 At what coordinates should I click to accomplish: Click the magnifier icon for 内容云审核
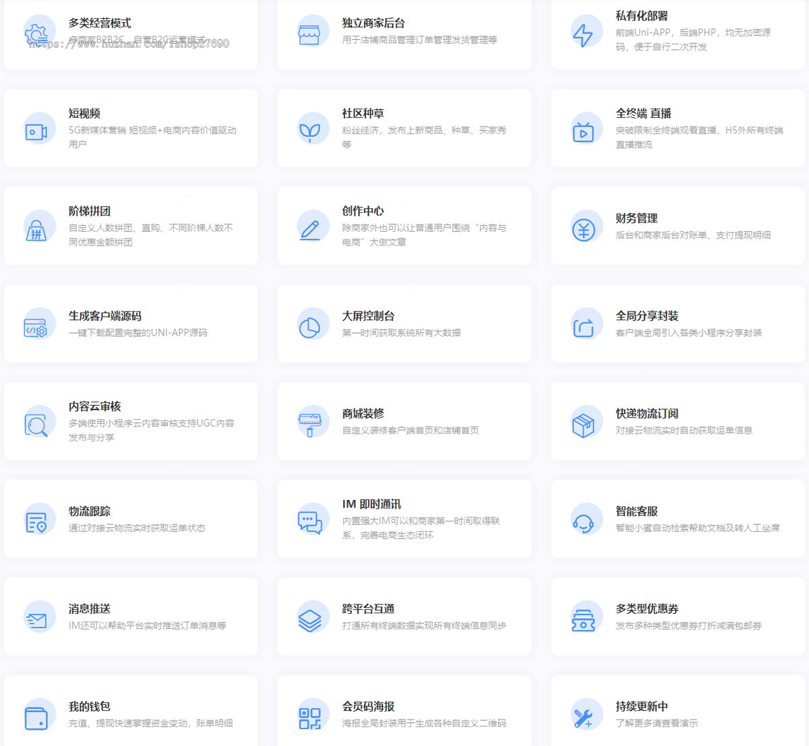36,425
